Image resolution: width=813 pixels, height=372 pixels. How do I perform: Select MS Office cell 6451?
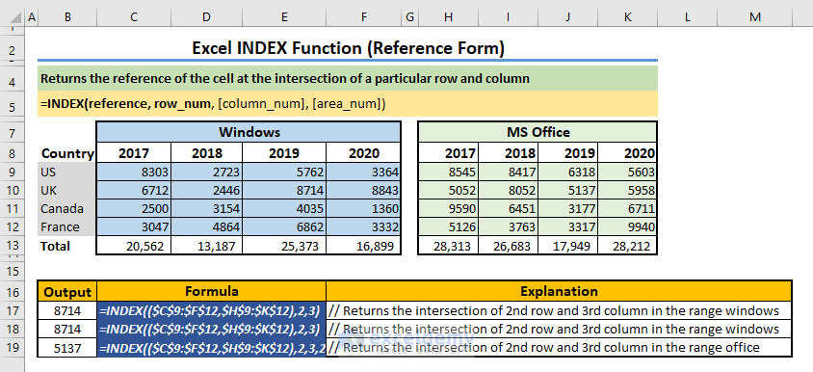pos(509,209)
